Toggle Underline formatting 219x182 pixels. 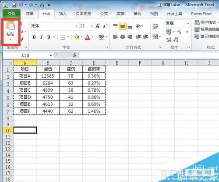coord(49,37)
